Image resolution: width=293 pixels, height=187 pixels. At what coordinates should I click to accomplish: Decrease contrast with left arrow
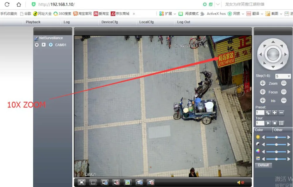(x=263, y=145)
